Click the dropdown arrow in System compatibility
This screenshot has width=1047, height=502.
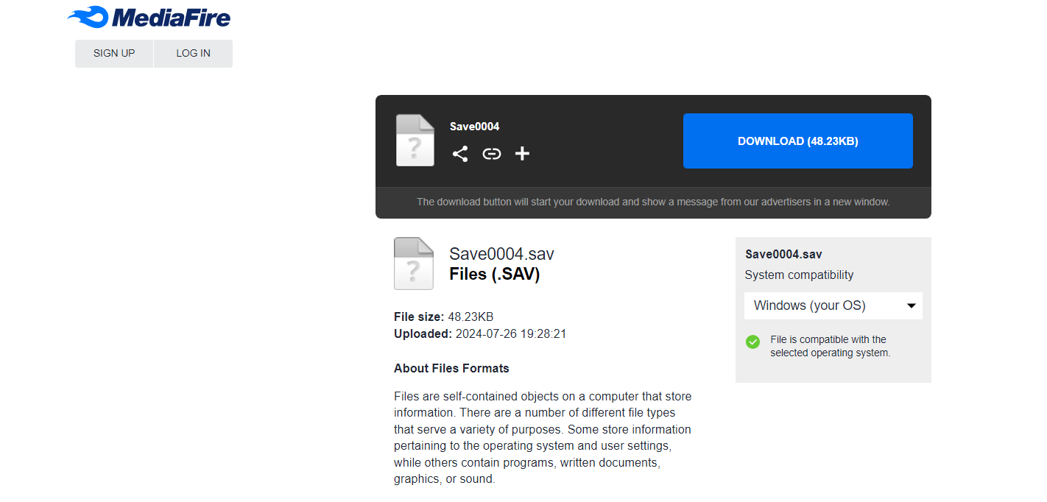point(911,305)
